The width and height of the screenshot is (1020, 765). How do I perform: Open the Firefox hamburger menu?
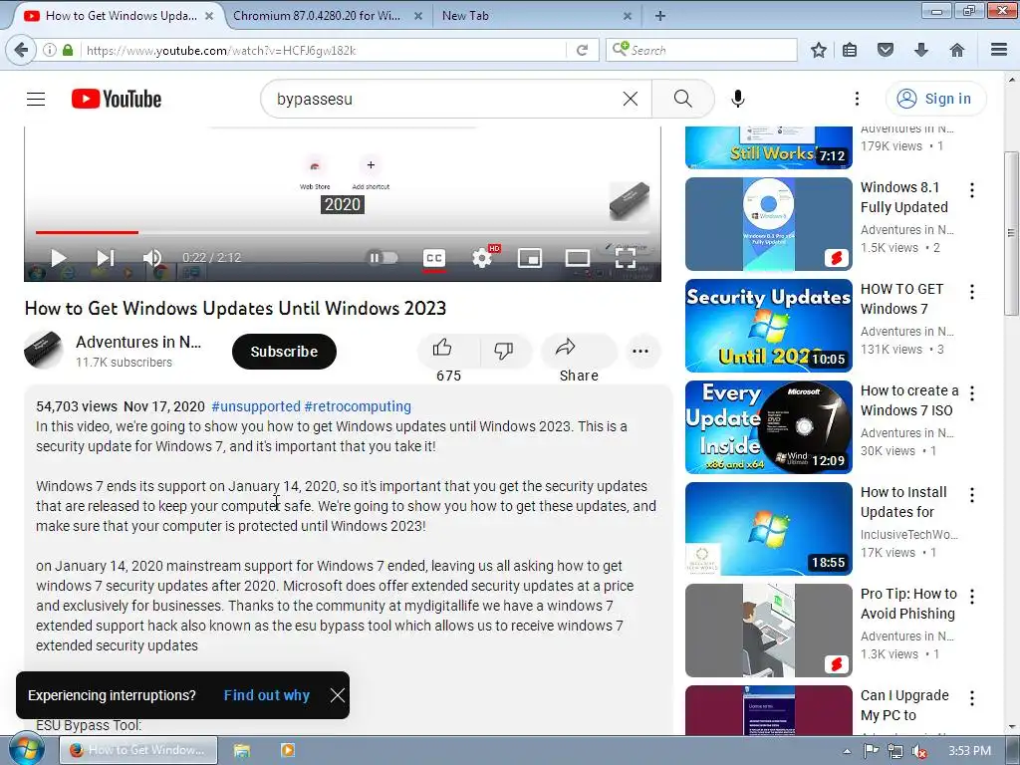(999, 50)
